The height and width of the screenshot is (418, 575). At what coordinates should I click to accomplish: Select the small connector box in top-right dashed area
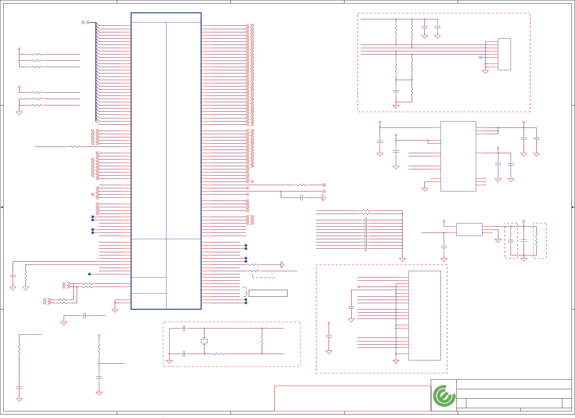[x=504, y=54]
